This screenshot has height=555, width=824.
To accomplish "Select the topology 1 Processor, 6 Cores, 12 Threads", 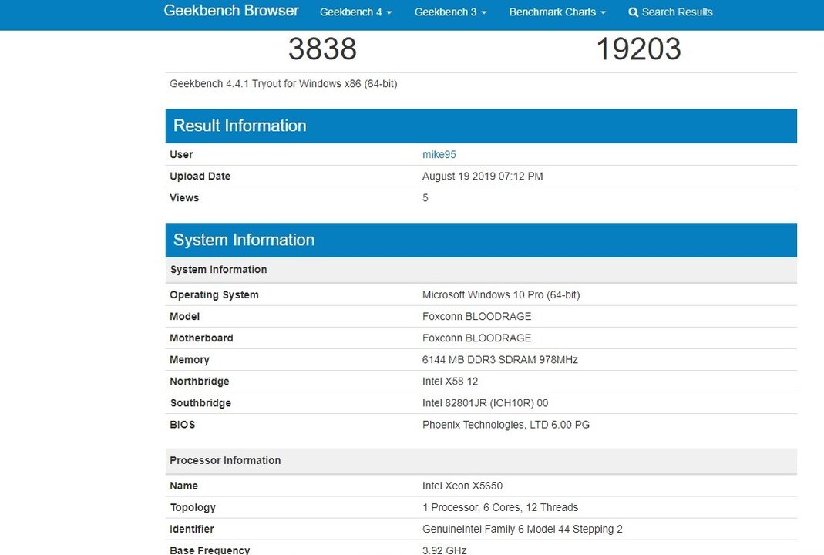I will pyautogui.click(x=499, y=507).
